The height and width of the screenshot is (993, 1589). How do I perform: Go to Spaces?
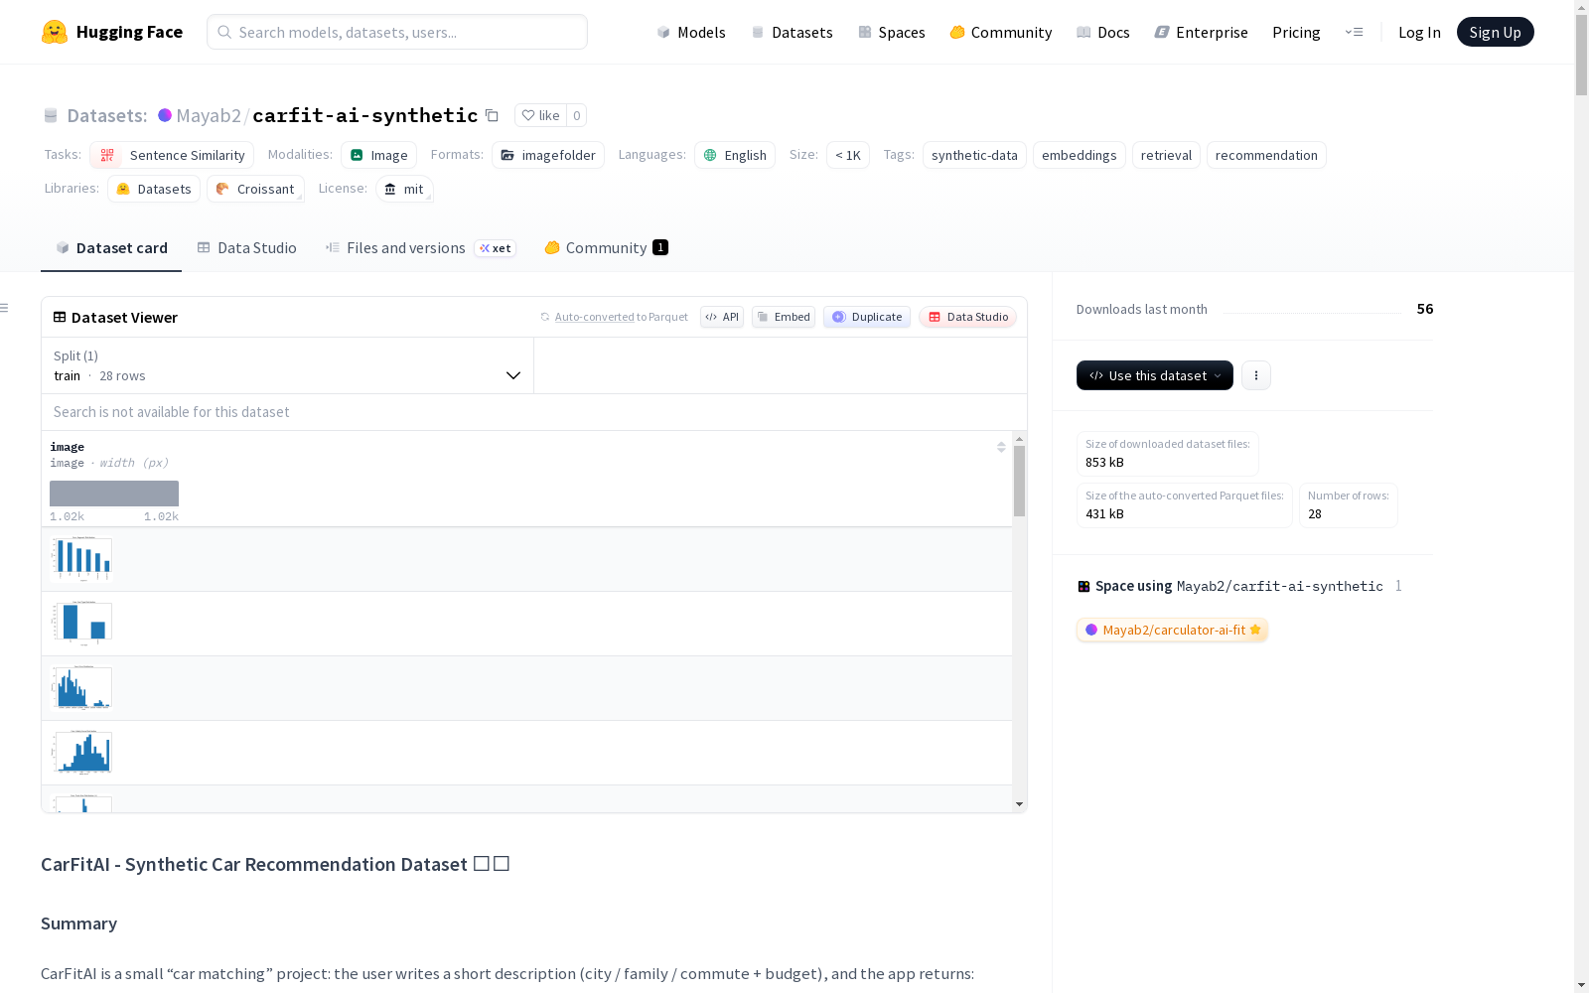point(892,32)
